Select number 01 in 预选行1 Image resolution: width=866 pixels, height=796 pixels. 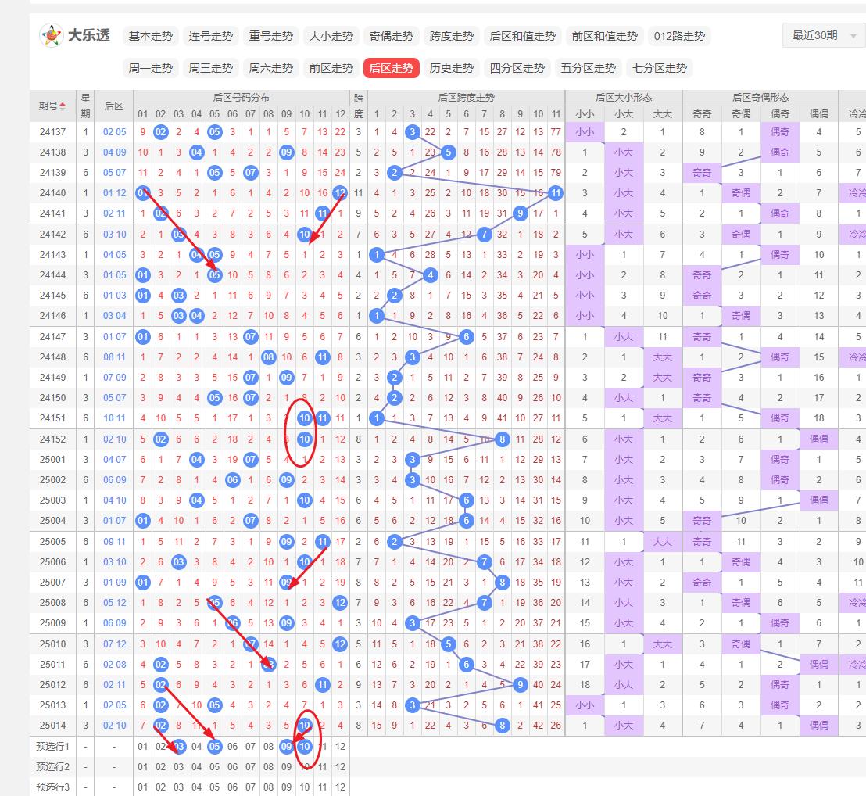[x=142, y=747]
